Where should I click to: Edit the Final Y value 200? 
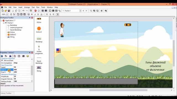coord(22,72)
